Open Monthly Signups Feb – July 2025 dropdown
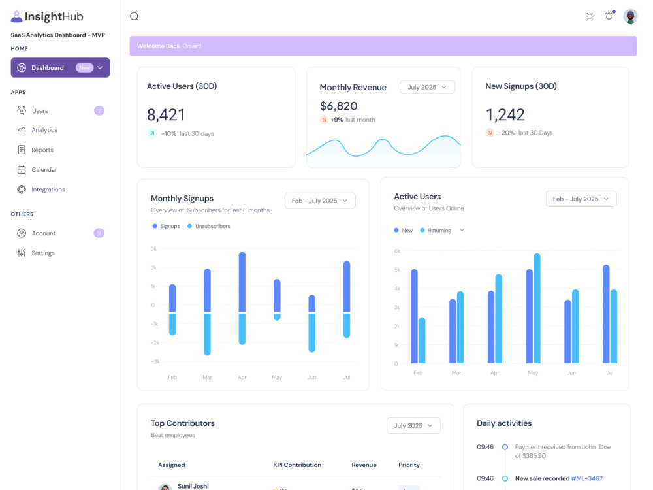The height and width of the screenshot is (490, 653). click(320, 201)
